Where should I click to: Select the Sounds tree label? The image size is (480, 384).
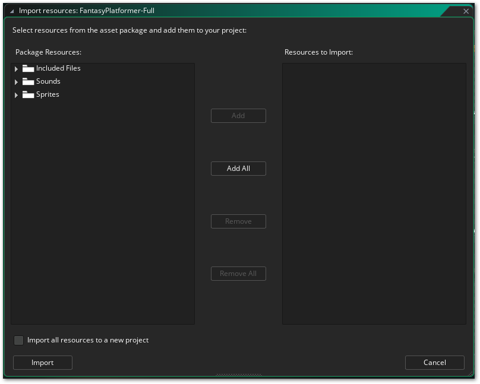pos(48,81)
